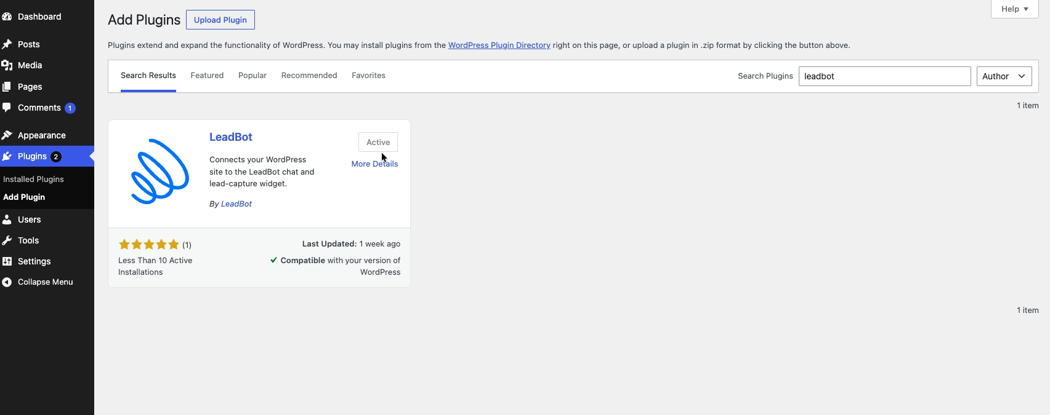This screenshot has height=415, width=1050.
Task: Switch to the Featured tab
Action: pos(207,76)
